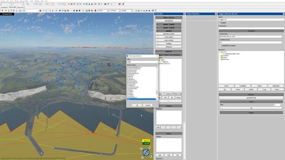
Task: Click Cancel in Action type selection dialog
Action: (x=147, y=105)
